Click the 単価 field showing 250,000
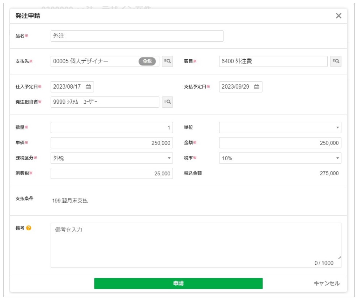Image resolution: width=358 pixels, height=299 pixels. 111,143
